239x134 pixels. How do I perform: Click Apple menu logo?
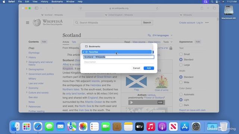pos(4,1)
